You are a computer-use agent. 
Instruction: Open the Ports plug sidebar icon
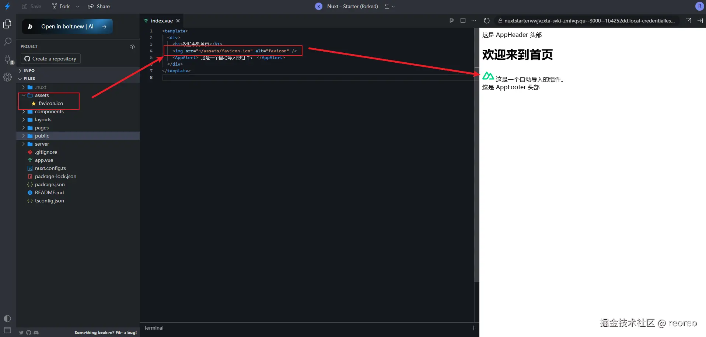point(7,59)
